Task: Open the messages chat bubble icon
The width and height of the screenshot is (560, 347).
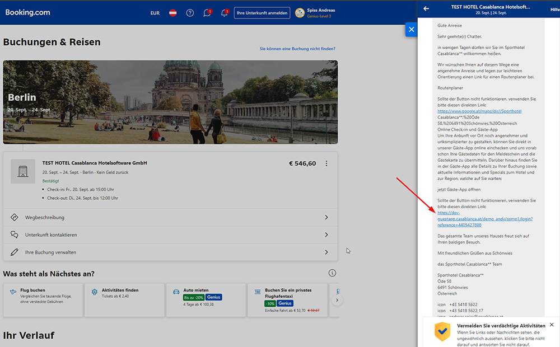Action: [207, 13]
